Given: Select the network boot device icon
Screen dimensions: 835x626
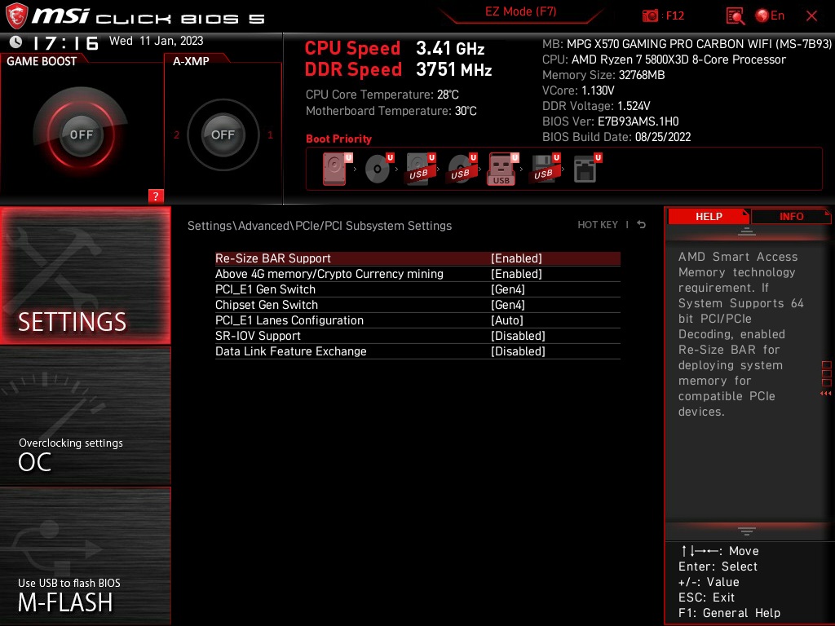Looking at the screenshot, I should [587, 169].
